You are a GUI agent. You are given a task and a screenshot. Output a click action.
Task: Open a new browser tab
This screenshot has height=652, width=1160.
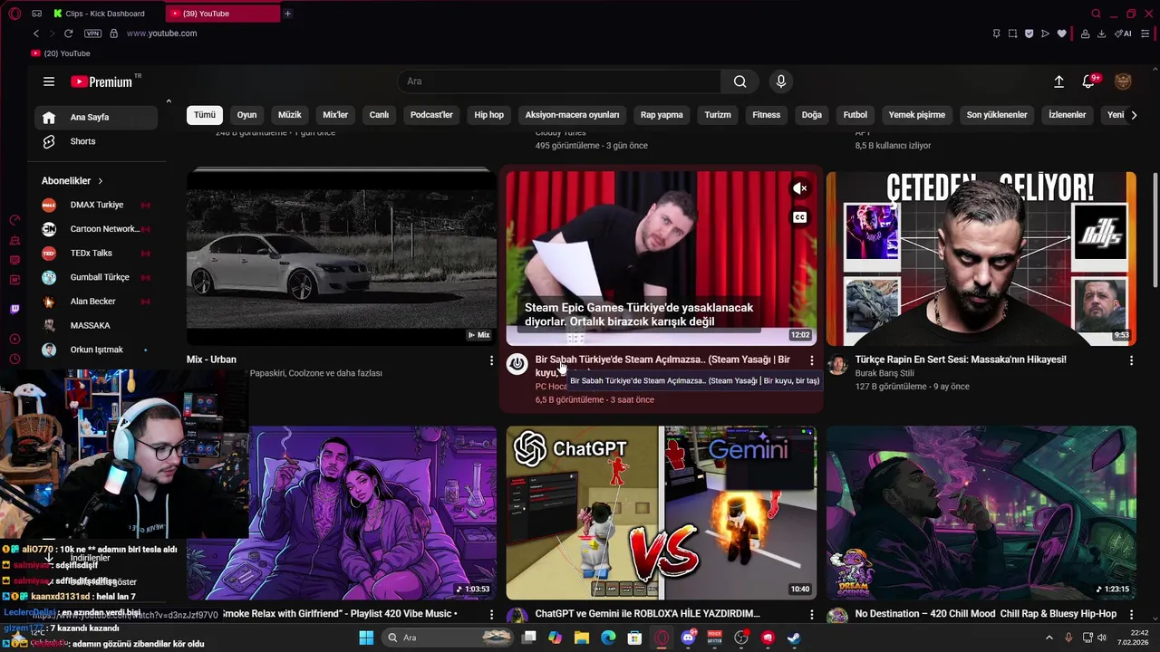tap(287, 14)
